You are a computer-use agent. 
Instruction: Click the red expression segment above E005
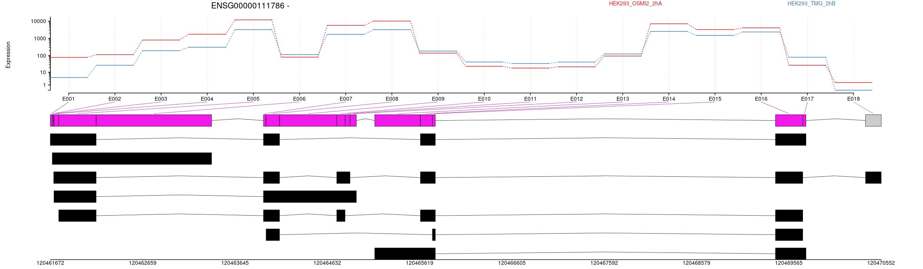tap(253, 20)
